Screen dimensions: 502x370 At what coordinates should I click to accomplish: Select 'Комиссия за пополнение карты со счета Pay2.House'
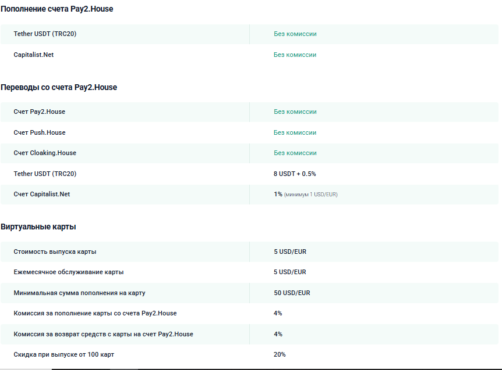coord(95,313)
